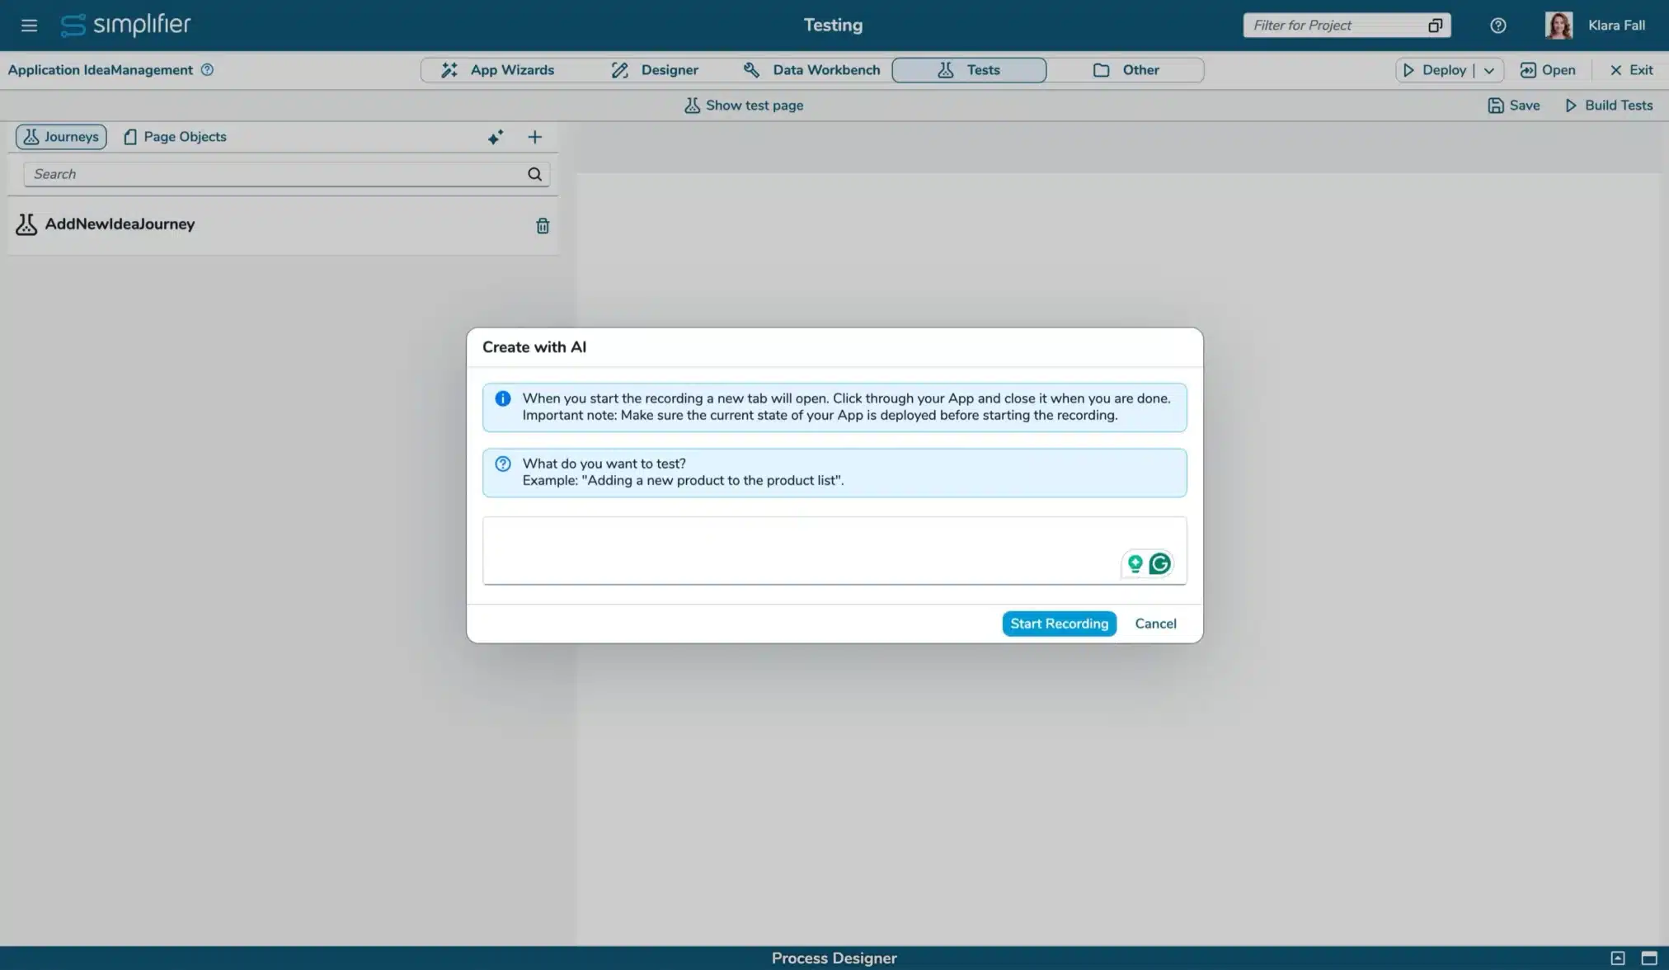Open the help icon in the top bar

[x=1497, y=26]
